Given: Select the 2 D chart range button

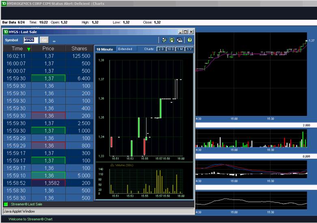Looking at the screenshot, I should click(x=161, y=49).
